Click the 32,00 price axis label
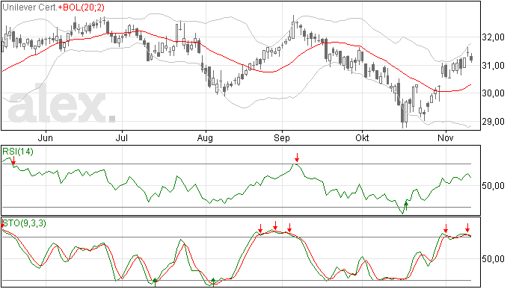Image resolution: width=516 pixels, height=289 pixels. click(493, 37)
